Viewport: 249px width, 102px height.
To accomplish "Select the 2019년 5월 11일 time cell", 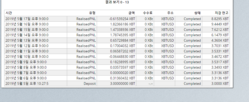I will tap(35, 51).
